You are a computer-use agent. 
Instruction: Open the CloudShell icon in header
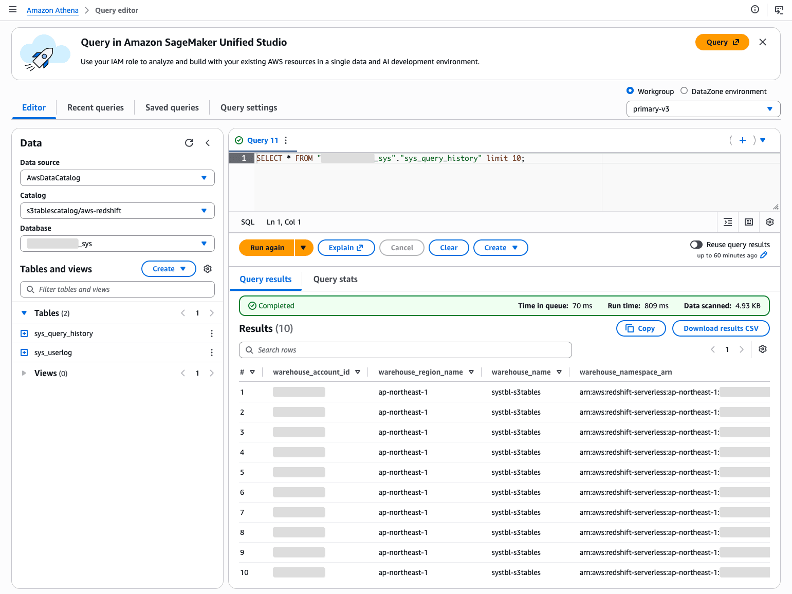coord(779,10)
